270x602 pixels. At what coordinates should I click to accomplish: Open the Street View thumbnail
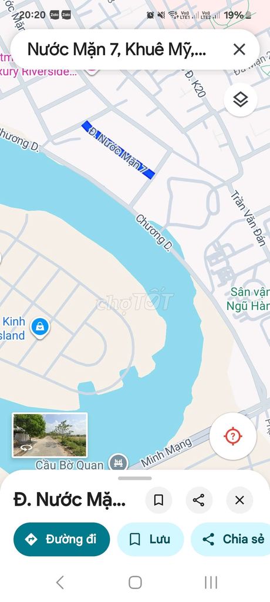click(x=50, y=435)
